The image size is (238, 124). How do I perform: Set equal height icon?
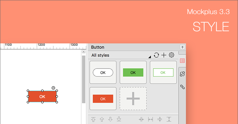coord(169,119)
